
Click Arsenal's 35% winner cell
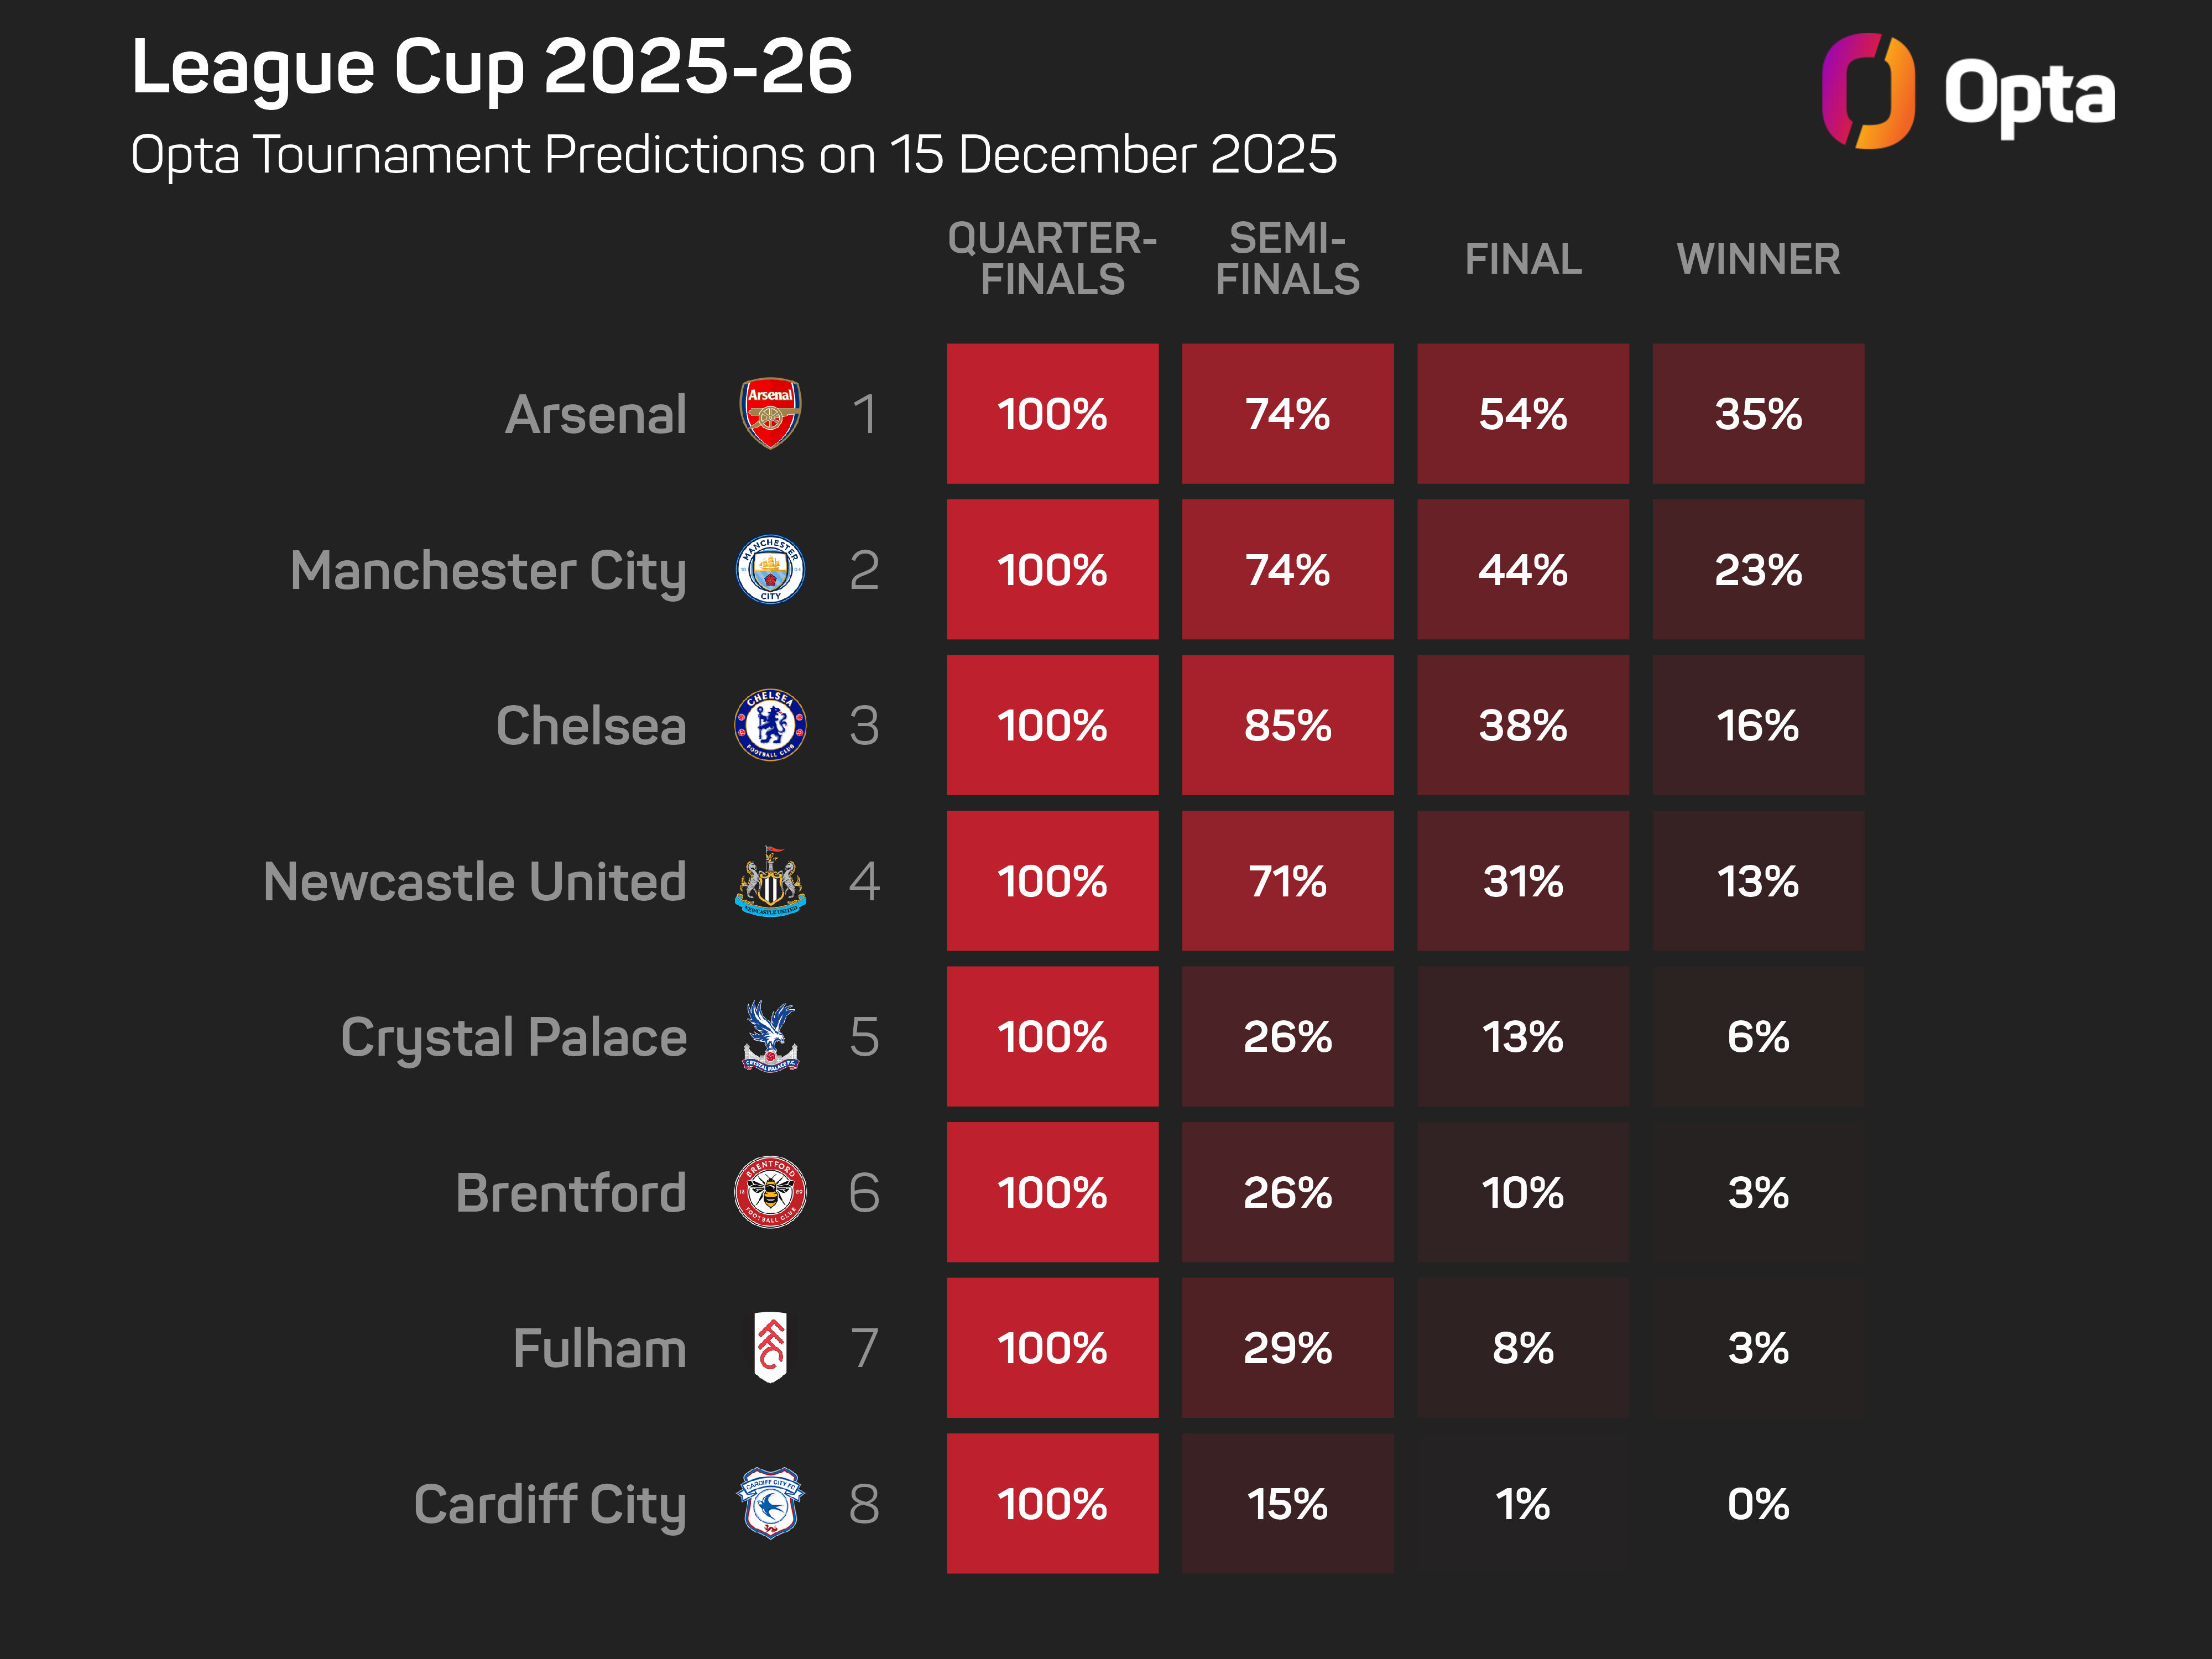coord(1758,414)
